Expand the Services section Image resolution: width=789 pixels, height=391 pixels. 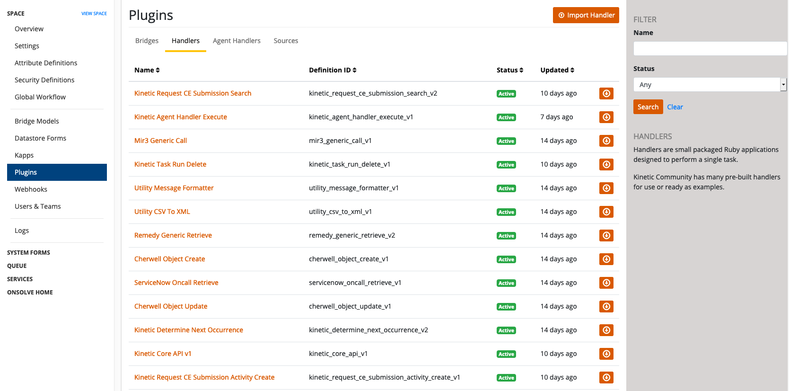point(20,279)
